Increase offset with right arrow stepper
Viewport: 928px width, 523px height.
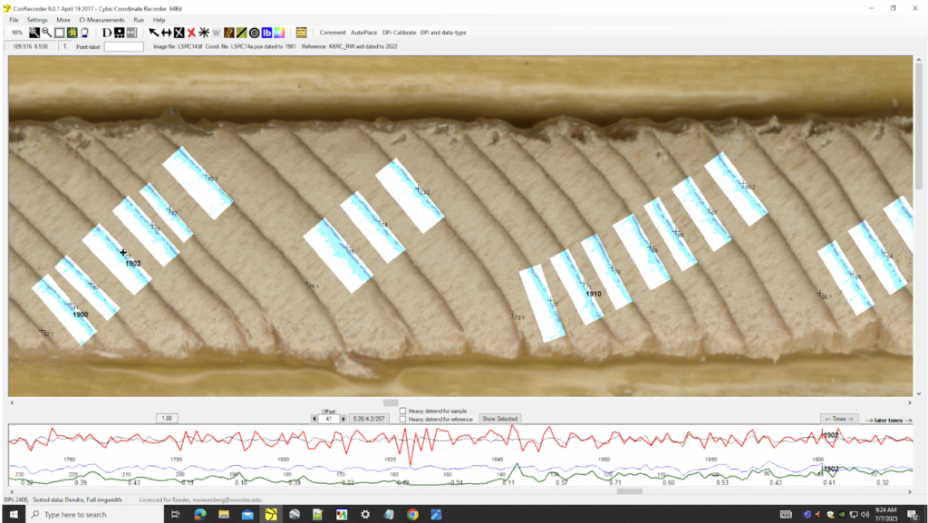click(x=343, y=419)
